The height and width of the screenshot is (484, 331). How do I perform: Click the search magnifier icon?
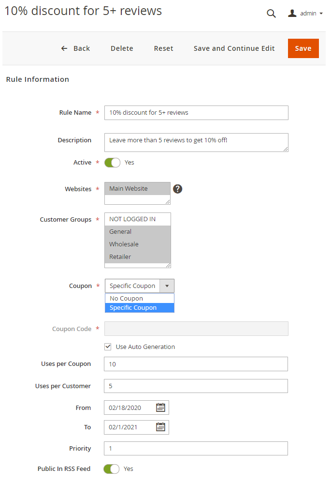click(271, 14)
